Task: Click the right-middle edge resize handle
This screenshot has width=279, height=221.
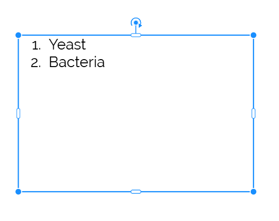Action: pos(253,113)
